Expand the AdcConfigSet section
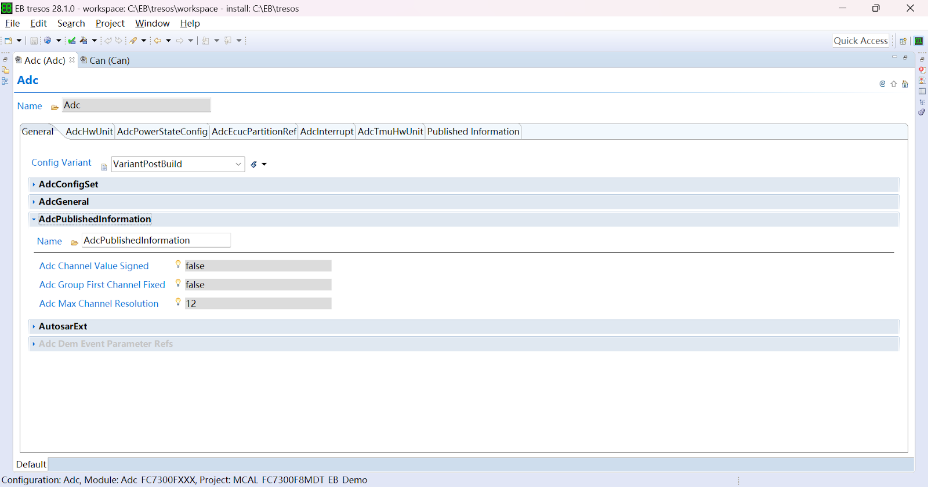The width and height of the screenshot is (928, 487). pos(464,184)
